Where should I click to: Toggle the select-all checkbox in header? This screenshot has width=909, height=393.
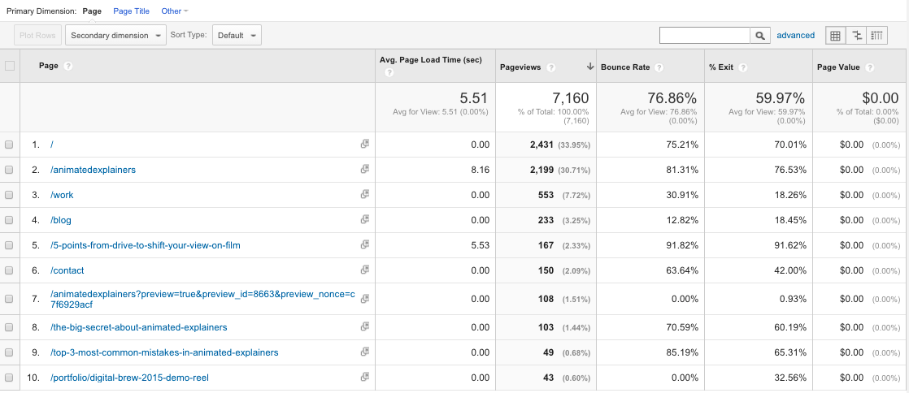coord(9,66)
